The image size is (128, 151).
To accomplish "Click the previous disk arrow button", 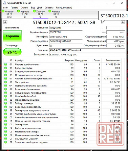I will [5, 22].
